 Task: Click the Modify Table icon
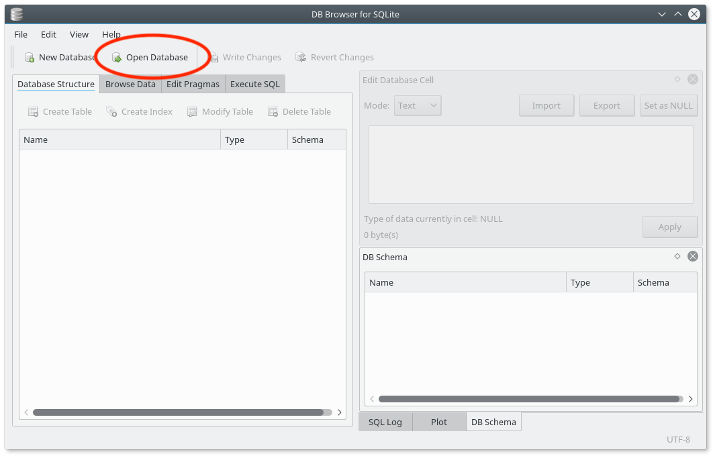220,111
